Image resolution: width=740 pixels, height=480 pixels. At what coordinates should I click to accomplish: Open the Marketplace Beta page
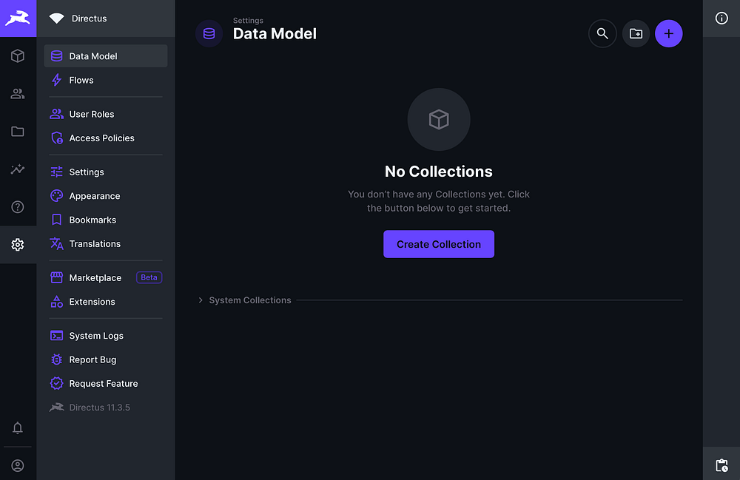pos(95,278)
